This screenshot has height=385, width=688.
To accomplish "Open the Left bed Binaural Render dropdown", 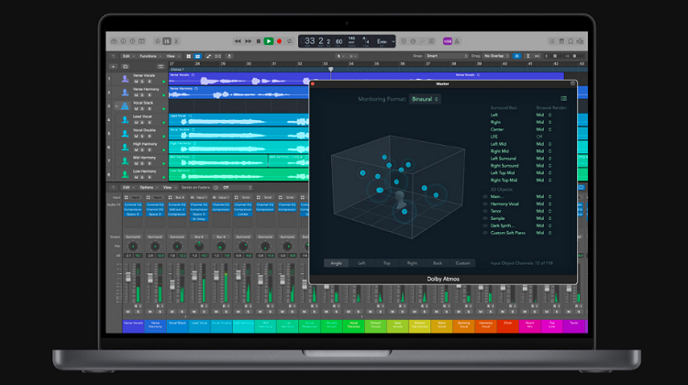I will 544,115.
